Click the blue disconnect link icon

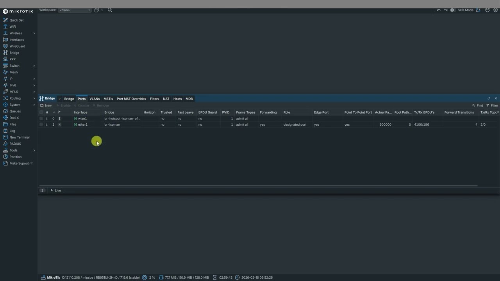[x=478, y=10]
